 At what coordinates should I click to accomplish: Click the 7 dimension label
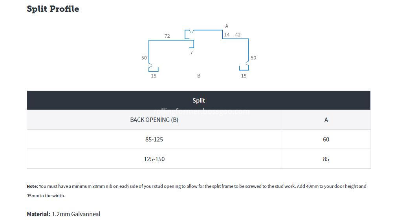point(191,53)
